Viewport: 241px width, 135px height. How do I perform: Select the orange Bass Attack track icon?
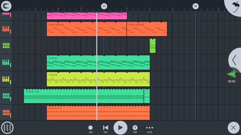click(6, 29)
